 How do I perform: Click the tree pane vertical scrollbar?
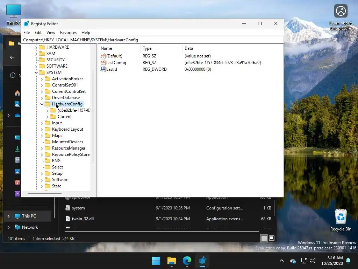(x=93, y=117)
